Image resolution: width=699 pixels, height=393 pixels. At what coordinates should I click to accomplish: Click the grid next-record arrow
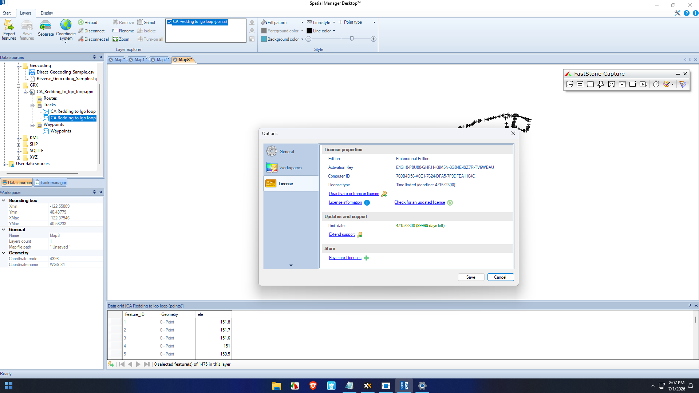coord(138,364)
